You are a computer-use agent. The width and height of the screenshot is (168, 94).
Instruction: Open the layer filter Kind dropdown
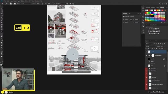(x=149, y=44)
